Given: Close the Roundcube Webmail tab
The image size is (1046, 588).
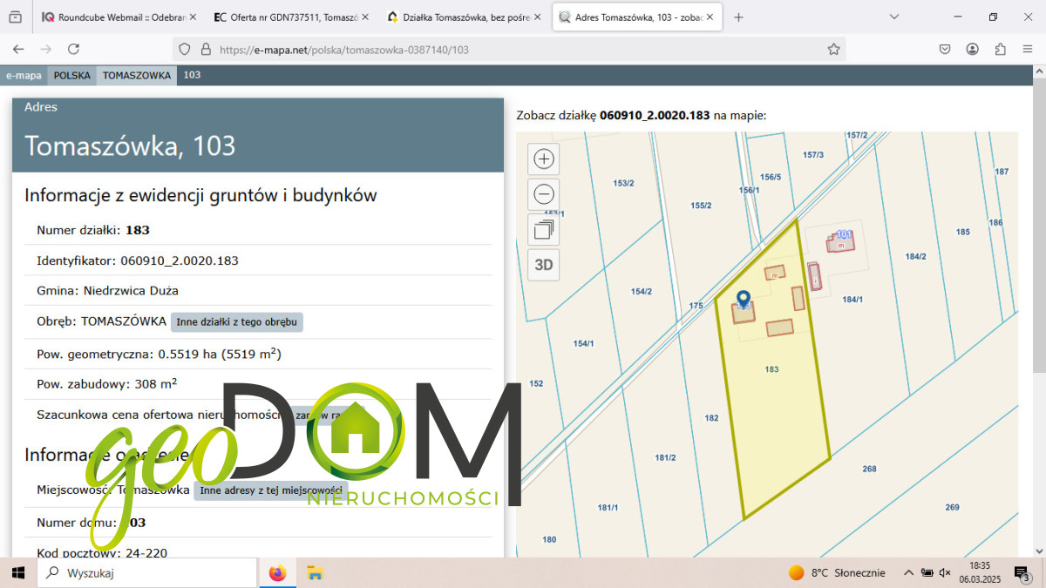Looking at the screenshot, I should coord(192,17).
